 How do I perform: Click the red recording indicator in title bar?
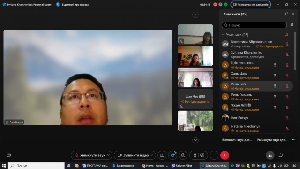coord(215,4)
